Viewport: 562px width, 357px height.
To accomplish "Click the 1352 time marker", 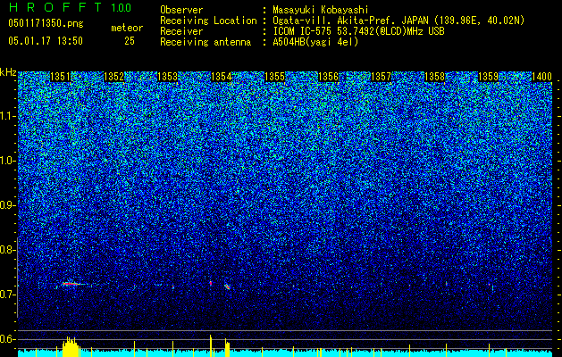I will (114, 77).
